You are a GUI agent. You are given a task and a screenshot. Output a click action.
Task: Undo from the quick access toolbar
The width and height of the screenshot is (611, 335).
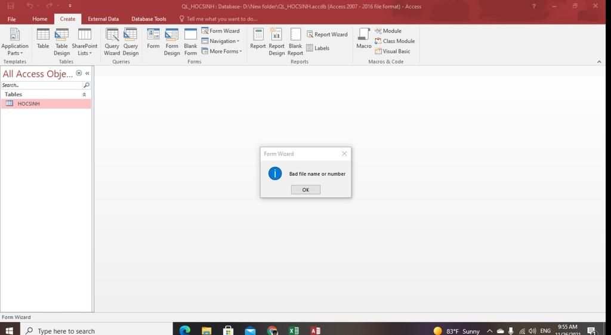click(x=30, y=6)
